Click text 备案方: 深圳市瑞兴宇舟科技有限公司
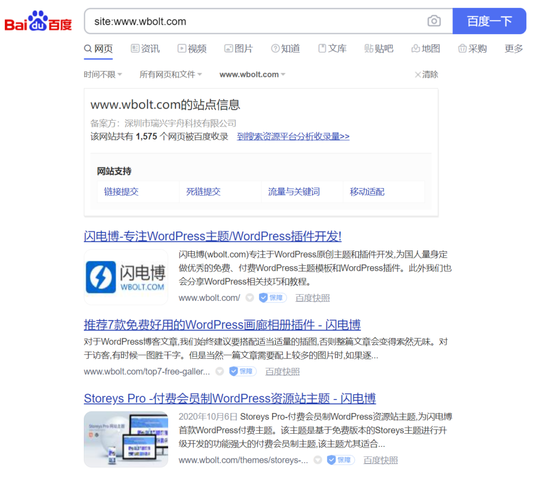Screen dimensions: 540x478 coord(163,123)
